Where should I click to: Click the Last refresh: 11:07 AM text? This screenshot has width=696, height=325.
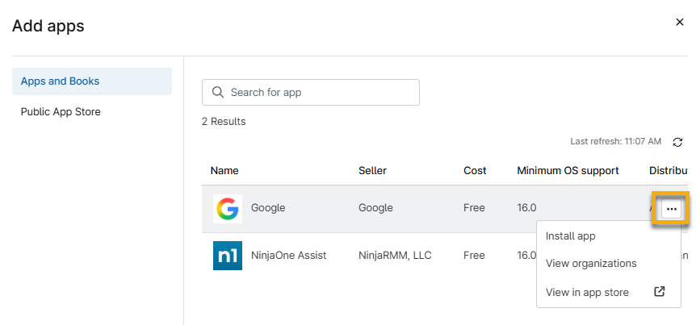(615, 142)
